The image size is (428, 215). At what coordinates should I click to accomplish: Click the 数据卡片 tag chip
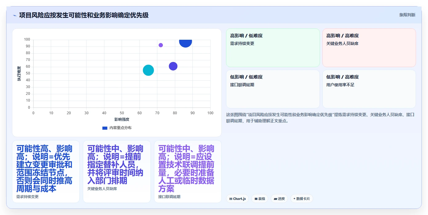click(302, 199)
